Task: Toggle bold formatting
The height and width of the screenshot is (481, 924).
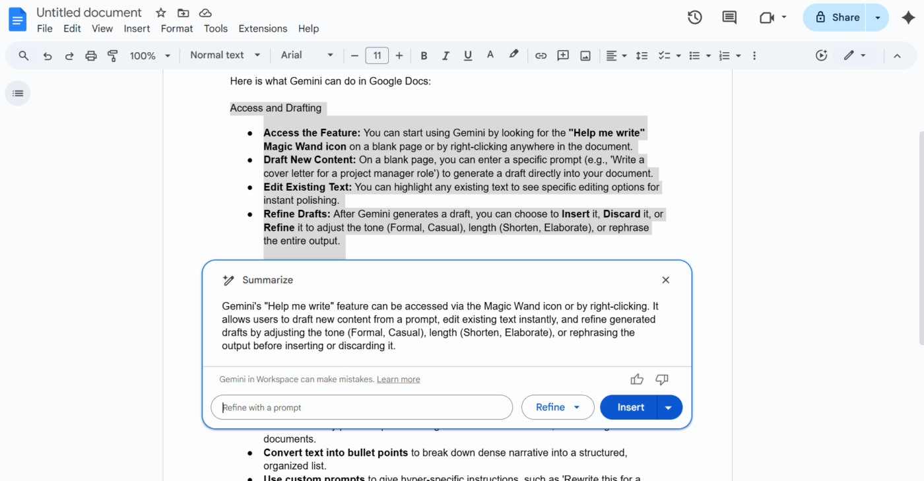Action: point(424,55)
